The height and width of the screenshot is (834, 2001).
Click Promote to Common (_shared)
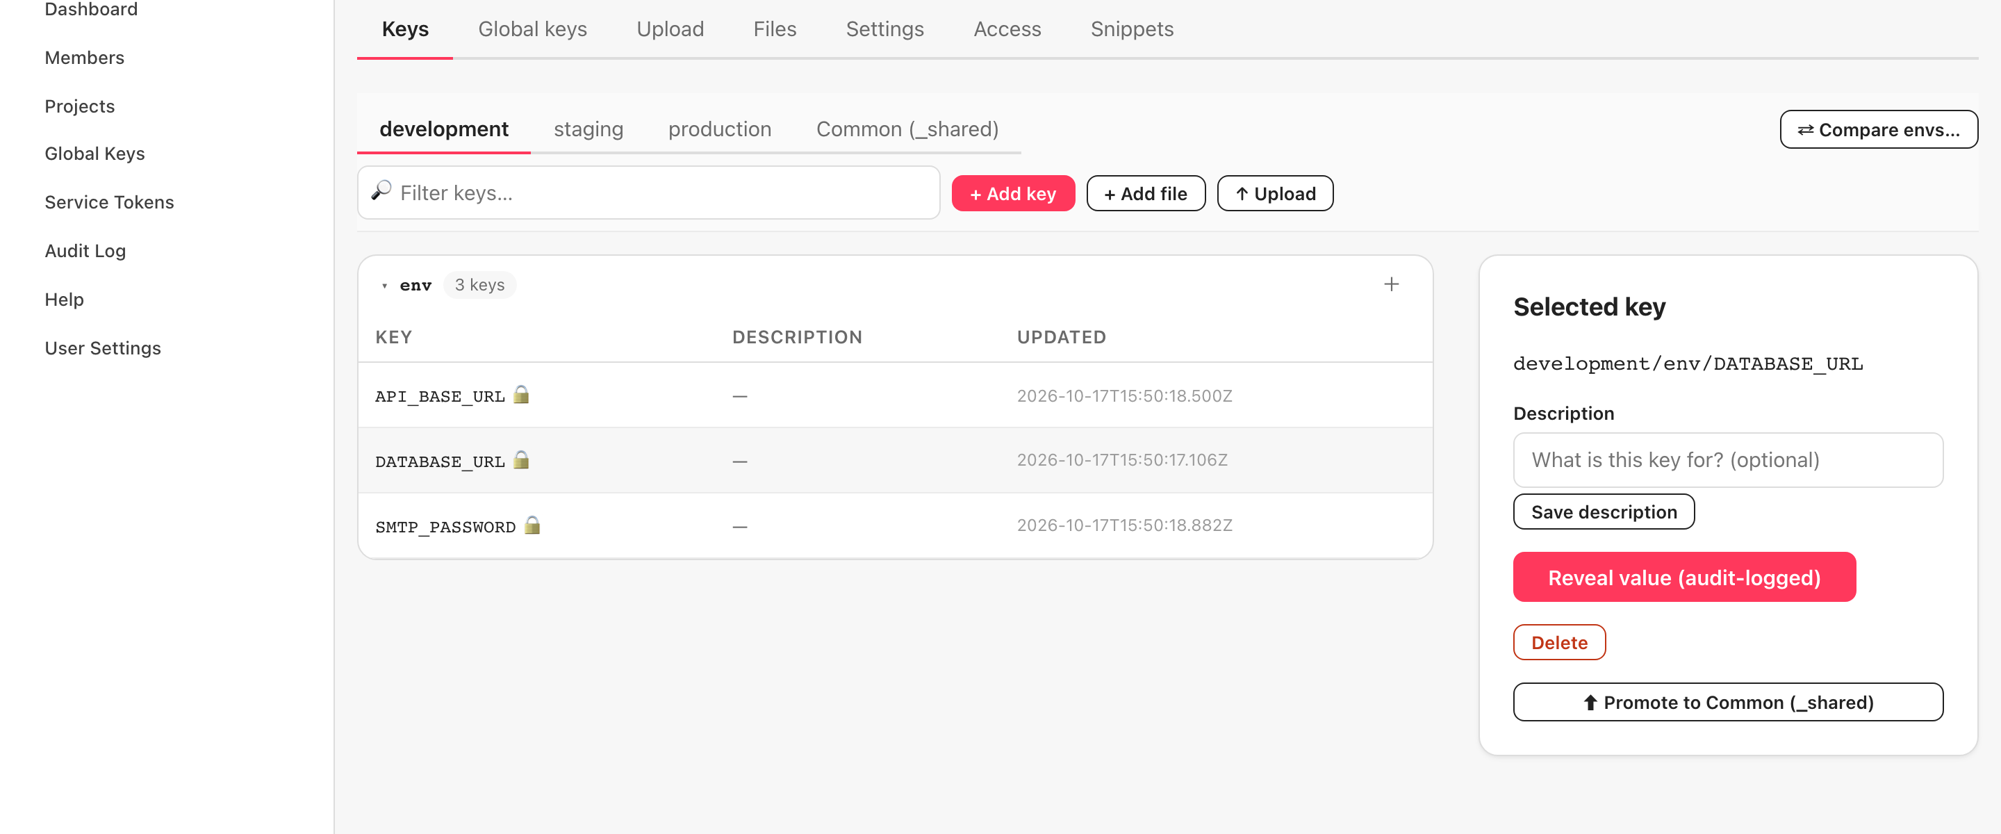coord(1727,703)
